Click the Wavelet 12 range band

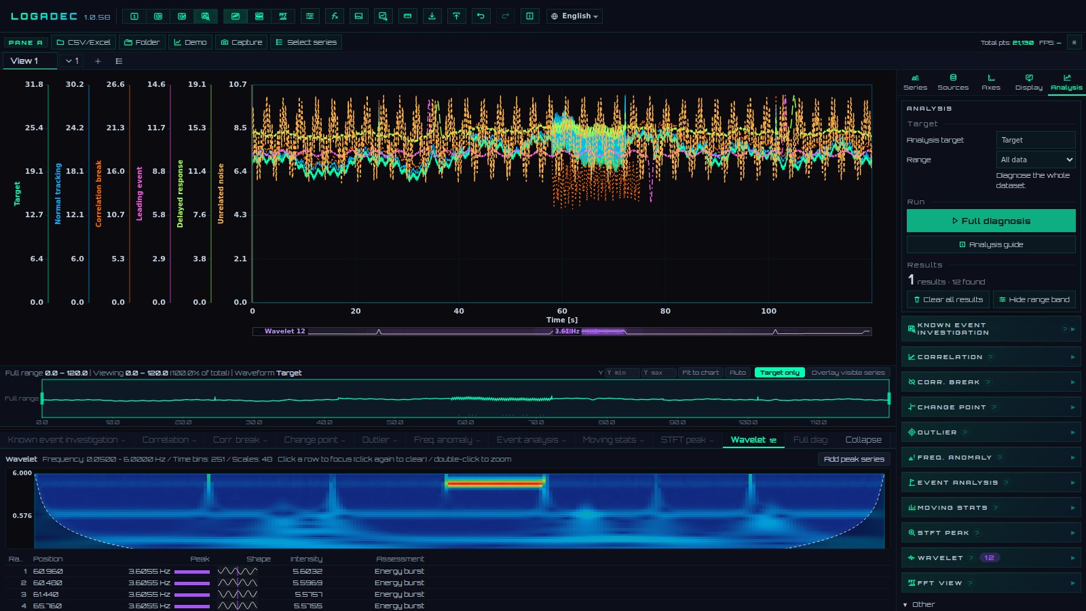[x=562, y=331]
